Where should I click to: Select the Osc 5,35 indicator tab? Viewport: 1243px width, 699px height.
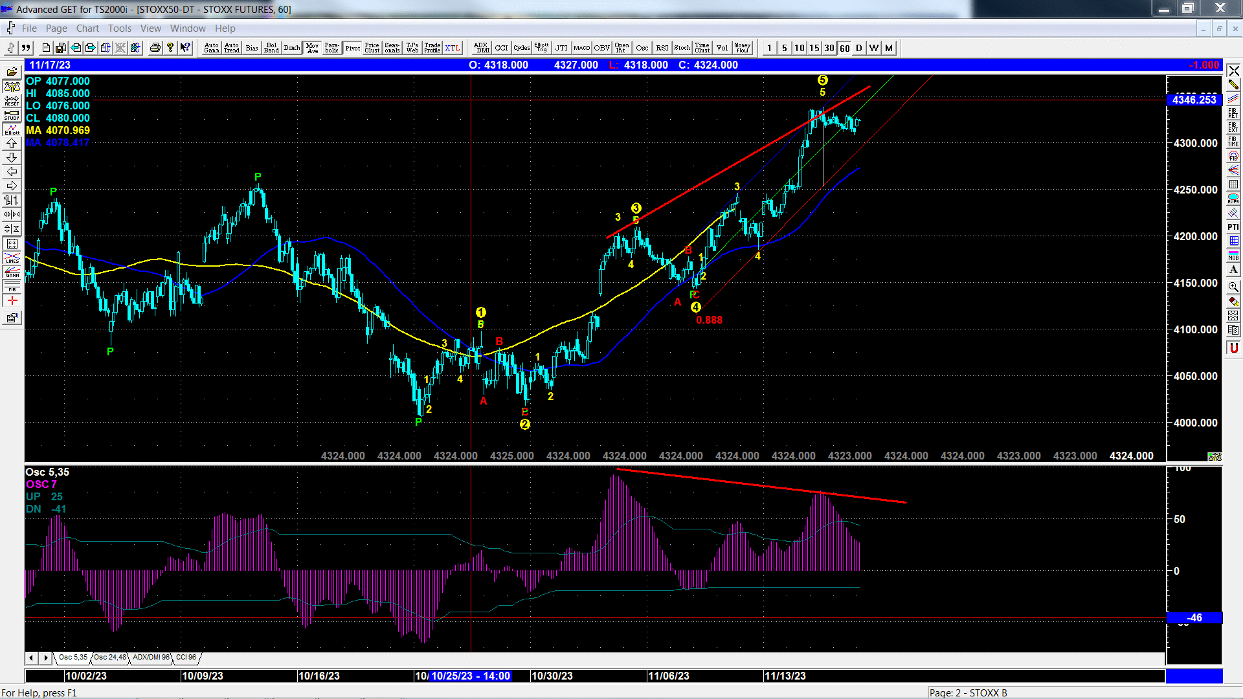coord(73,658)
